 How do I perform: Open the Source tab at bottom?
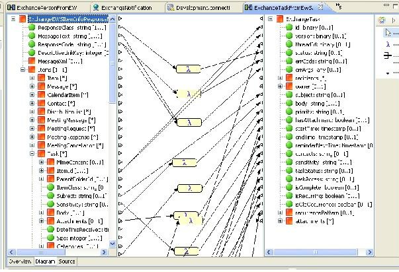pos(67,261)
